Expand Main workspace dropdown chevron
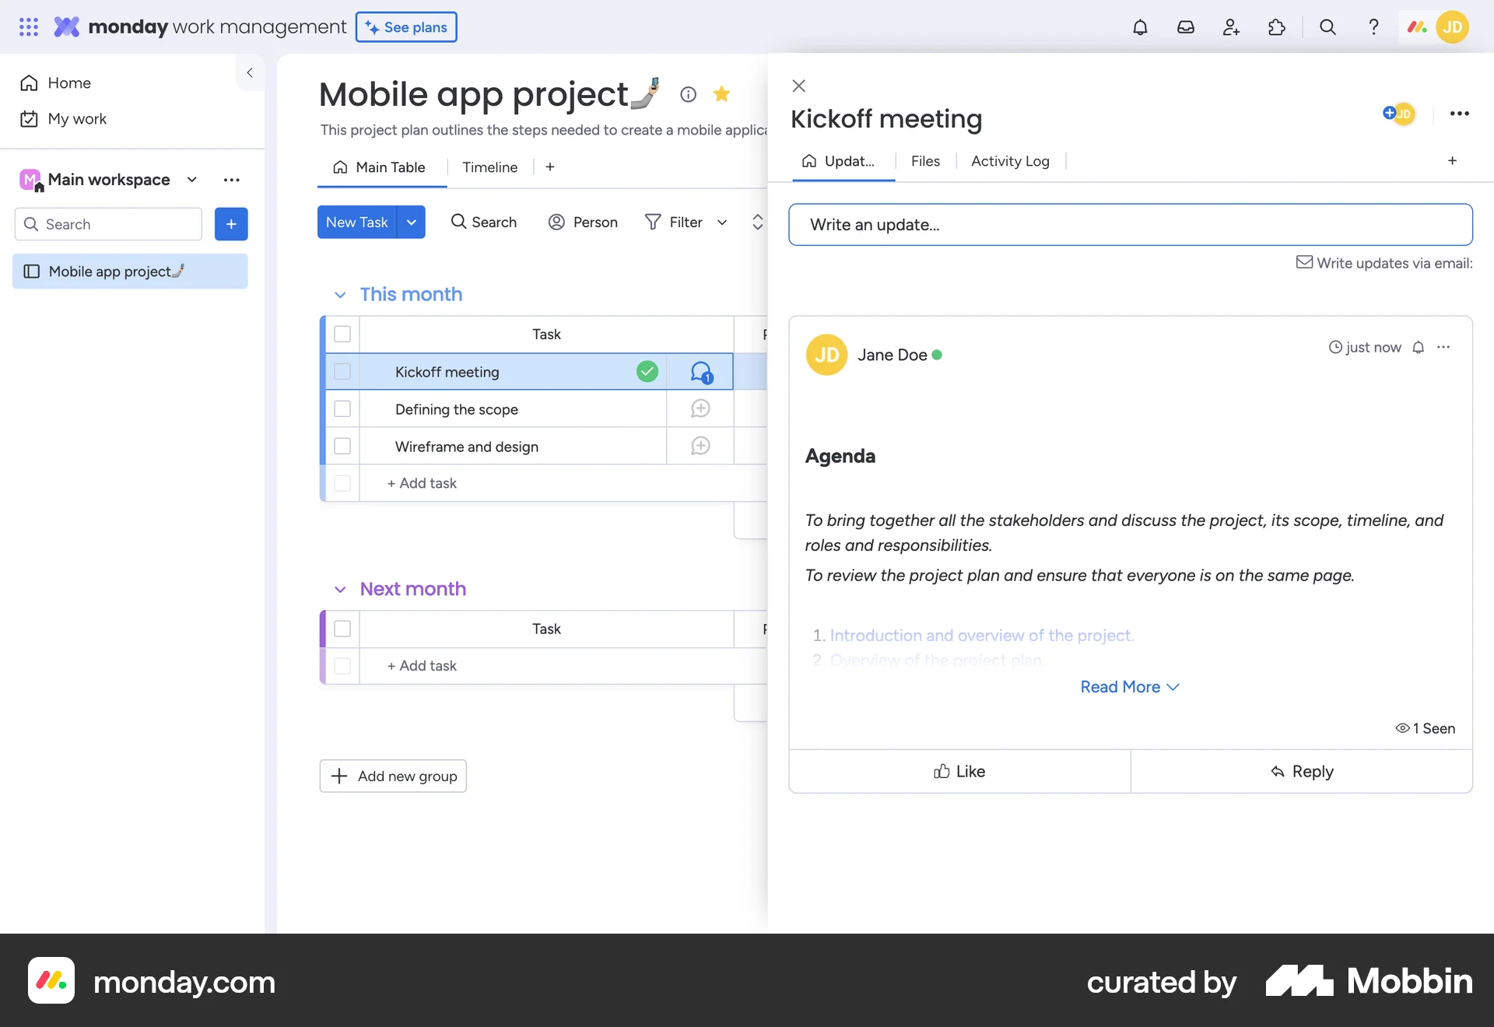Viewport: 1494px width, 1027px height. point(192,180)
